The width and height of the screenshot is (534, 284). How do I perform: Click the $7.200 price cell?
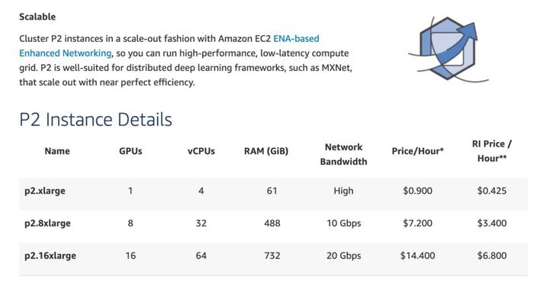tap(417, 224)
